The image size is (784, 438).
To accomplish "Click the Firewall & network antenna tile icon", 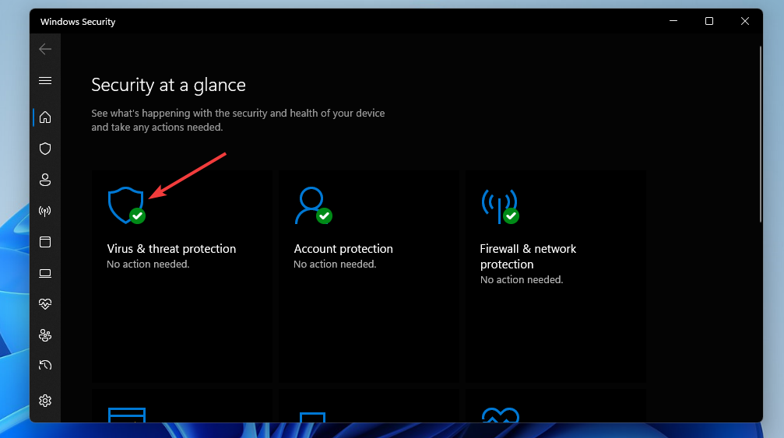I will [500, 205].
